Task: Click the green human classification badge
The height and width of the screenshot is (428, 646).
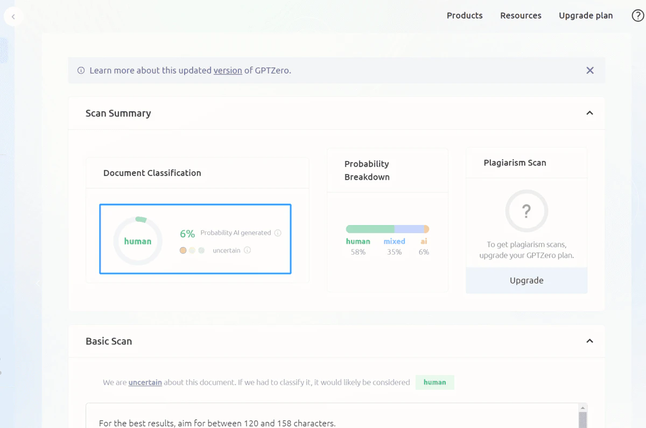Action: [434, 382]
